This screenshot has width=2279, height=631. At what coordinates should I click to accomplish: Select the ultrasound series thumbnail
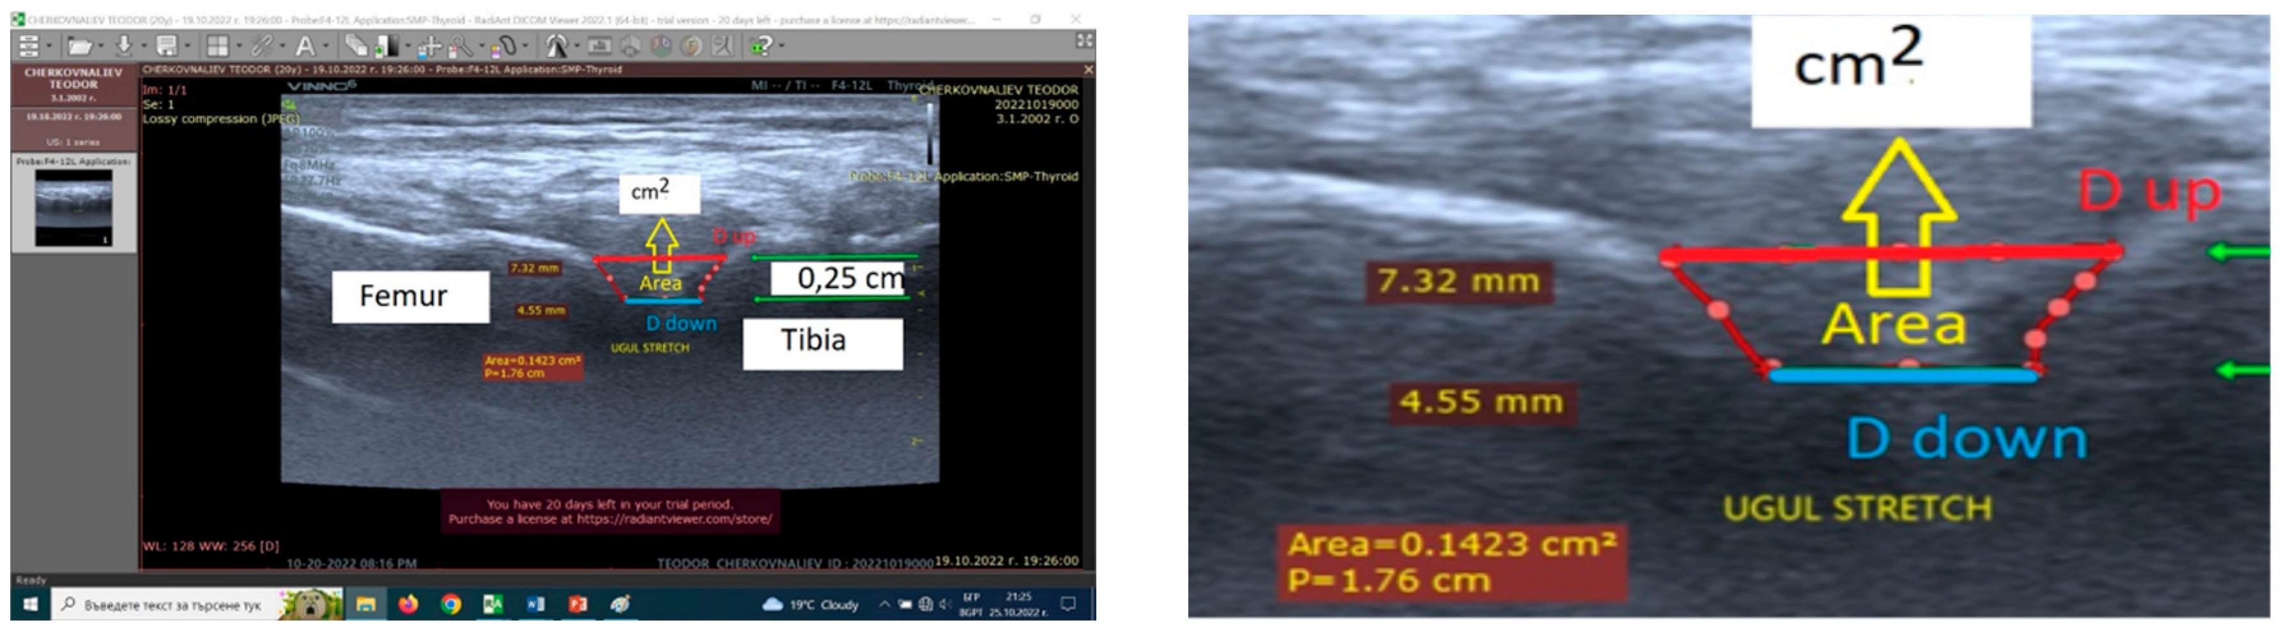[x=73, y=208]
